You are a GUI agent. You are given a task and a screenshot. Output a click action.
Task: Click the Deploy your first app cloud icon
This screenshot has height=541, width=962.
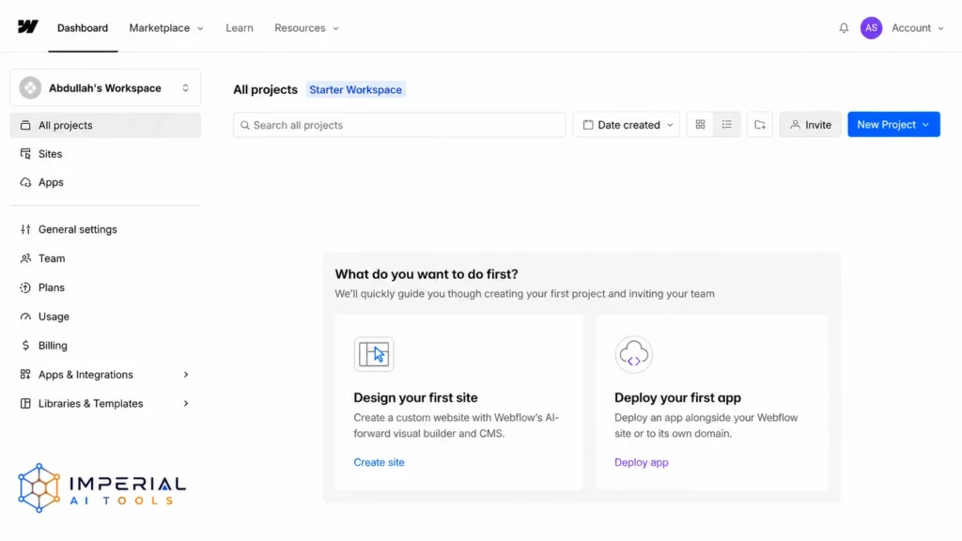click(634, 354)
